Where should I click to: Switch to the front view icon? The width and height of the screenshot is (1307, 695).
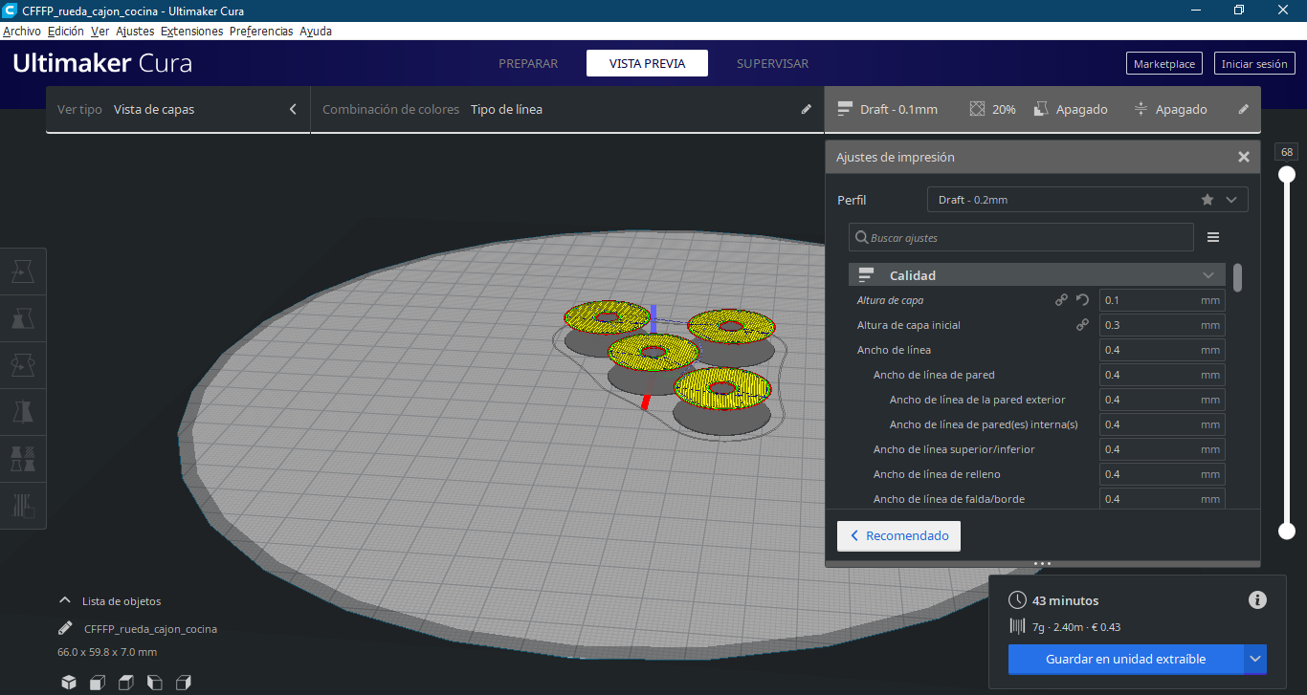click(98, 683)
